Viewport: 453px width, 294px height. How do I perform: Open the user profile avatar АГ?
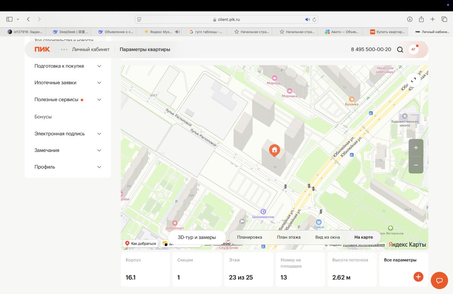click(413, 49)
